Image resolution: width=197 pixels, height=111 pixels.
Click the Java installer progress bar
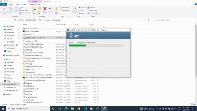[96, 45]
